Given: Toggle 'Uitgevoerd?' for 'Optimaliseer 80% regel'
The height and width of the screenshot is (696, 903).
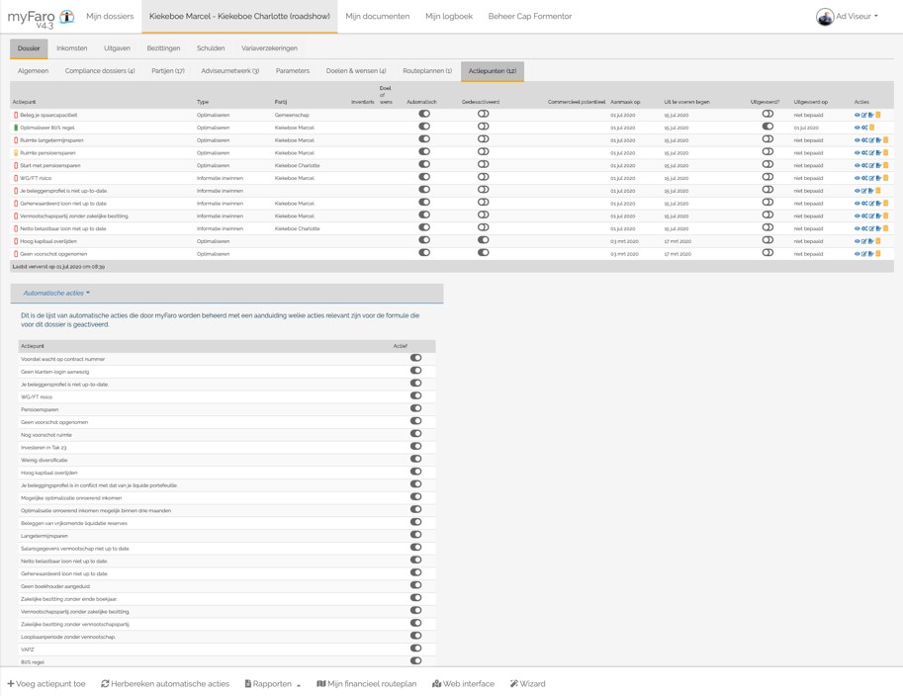Looking at the screenshot, I should [x=768, y=127].
